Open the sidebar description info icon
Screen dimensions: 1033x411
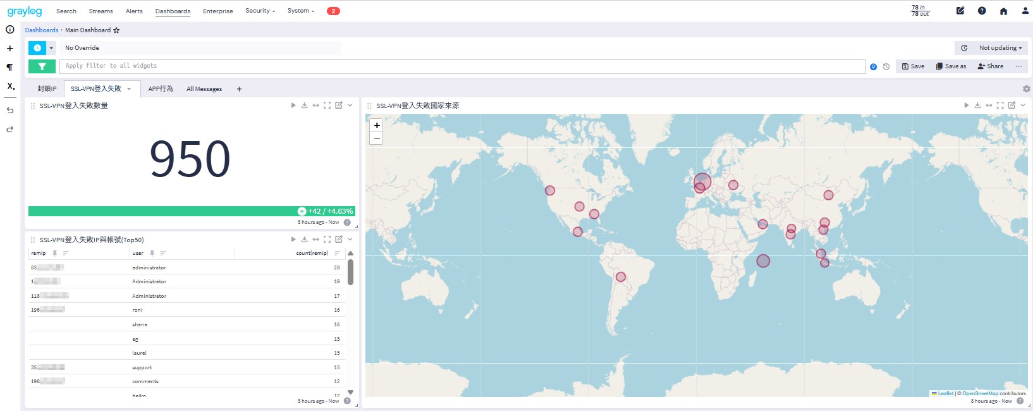[x=10, y=30]
